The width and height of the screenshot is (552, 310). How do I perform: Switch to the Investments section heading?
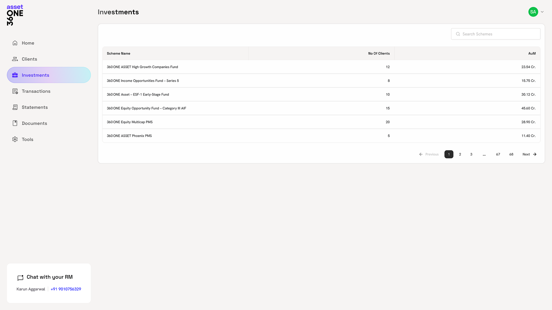coord(118,12)
